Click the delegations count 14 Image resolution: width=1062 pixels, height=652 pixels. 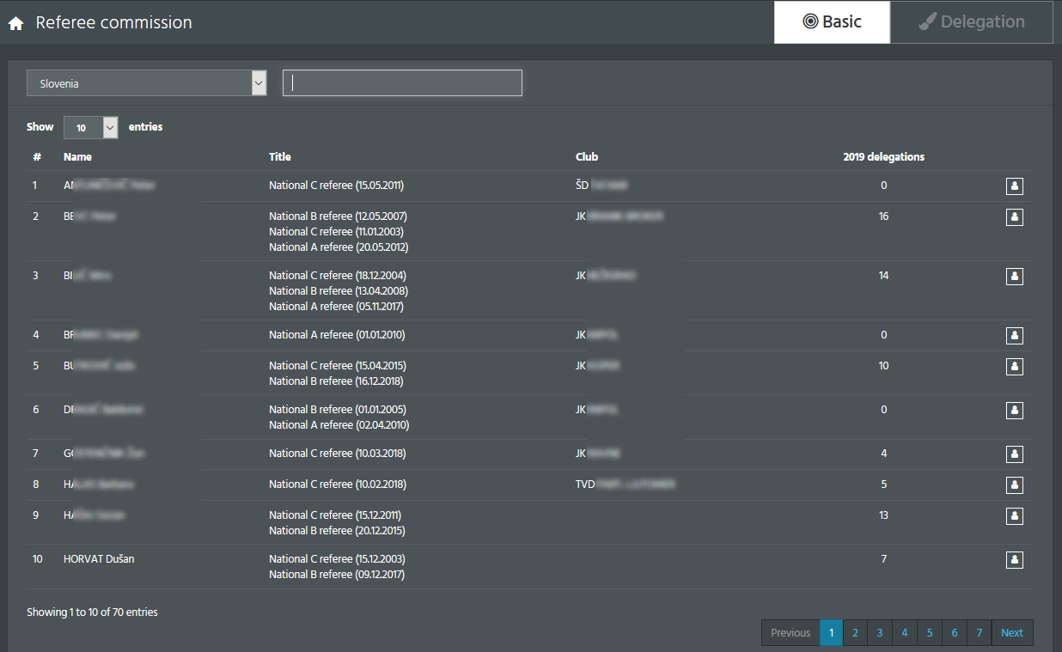(883, 276)
